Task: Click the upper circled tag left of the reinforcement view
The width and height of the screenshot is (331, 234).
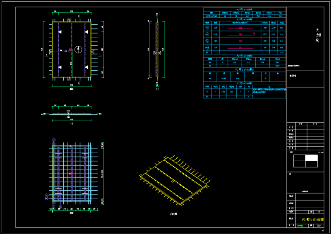Action: 47,196
